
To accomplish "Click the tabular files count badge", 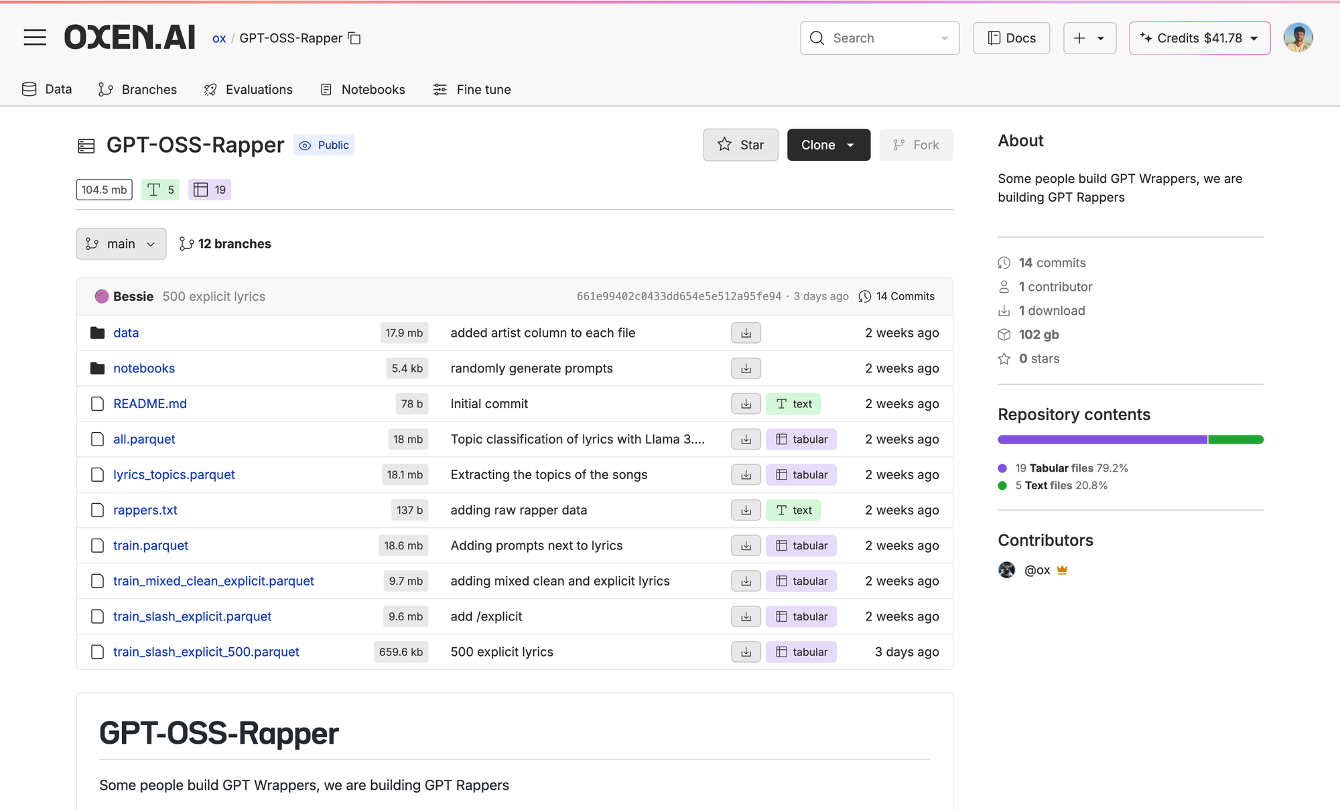I will (x=210, y=190).
